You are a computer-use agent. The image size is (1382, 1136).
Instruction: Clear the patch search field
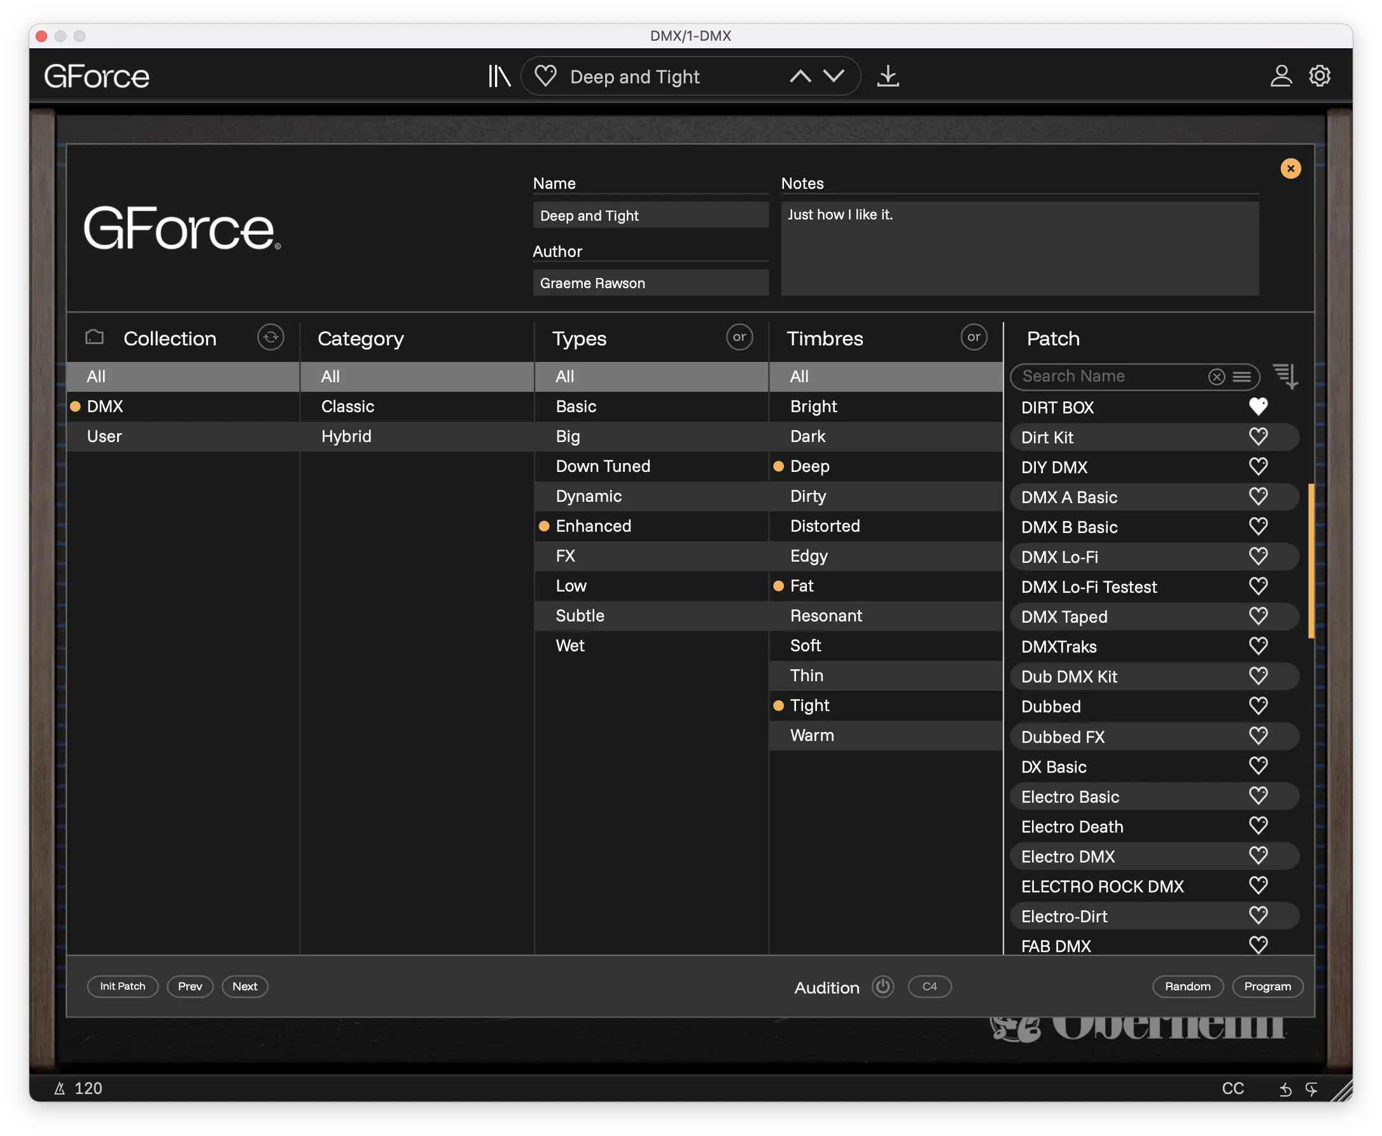pos(1217,377)
